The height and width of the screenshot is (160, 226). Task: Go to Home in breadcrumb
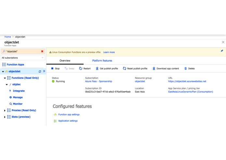click(x=7, y=37)
